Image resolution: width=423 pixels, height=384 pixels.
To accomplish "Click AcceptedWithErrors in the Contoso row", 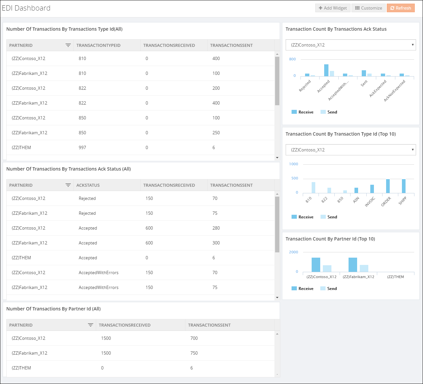I will (99, 272).
